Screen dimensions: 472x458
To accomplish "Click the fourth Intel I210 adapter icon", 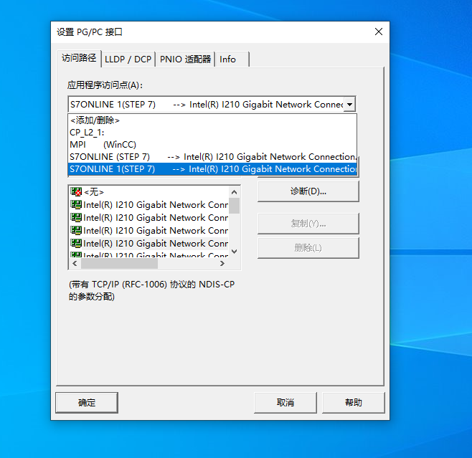I will pyautogui.click(x=75, y=244).
